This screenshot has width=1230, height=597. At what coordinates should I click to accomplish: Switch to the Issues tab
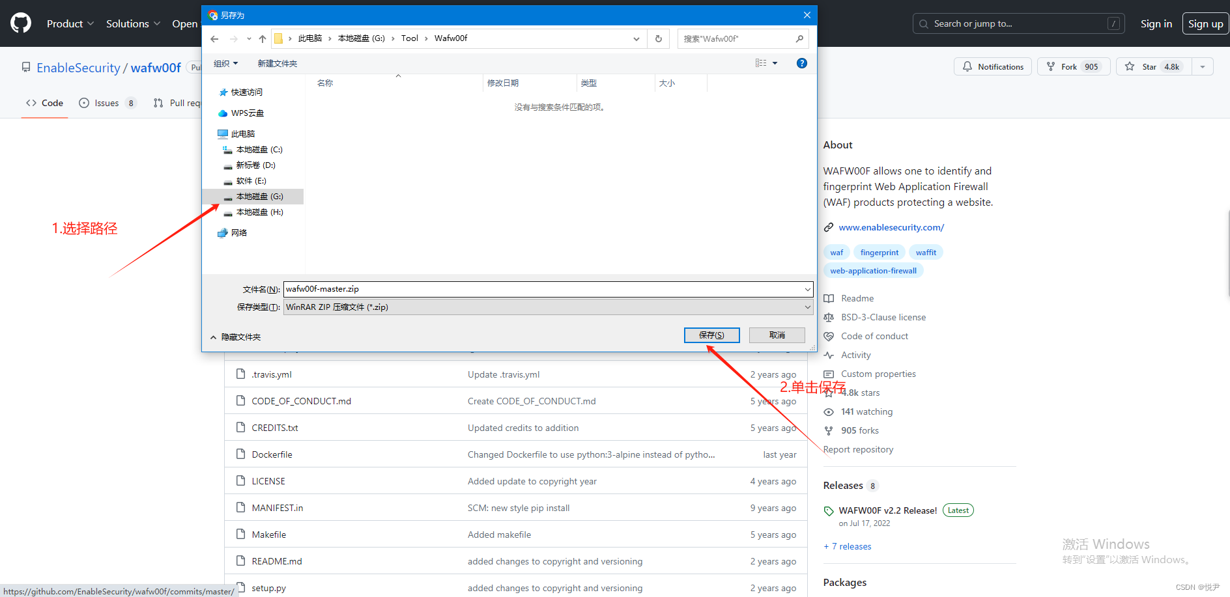point(106,102)
